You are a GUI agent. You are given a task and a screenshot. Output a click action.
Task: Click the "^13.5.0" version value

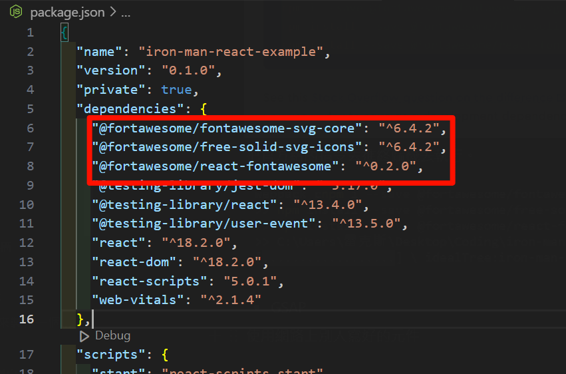(x=366, y=224)
